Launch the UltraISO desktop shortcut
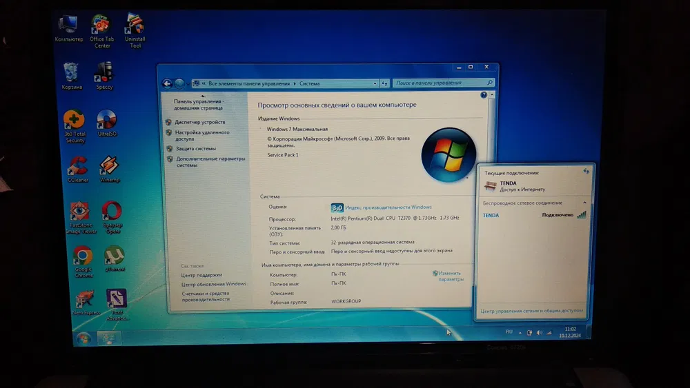Viewport: 690px width, 388px height. coord(107,123)
